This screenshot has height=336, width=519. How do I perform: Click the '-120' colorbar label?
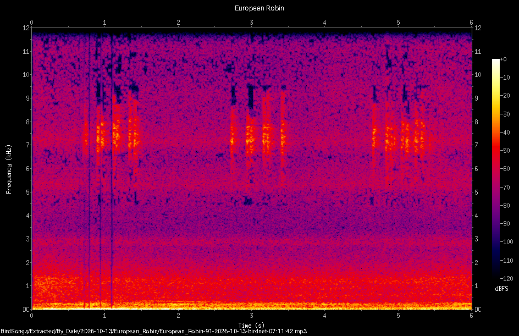pos(506,279)
